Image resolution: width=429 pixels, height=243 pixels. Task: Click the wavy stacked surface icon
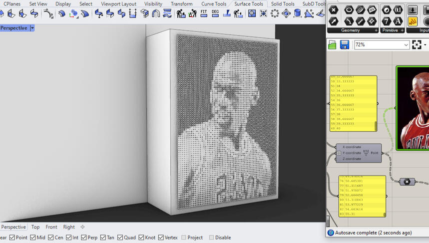(167, 13)
